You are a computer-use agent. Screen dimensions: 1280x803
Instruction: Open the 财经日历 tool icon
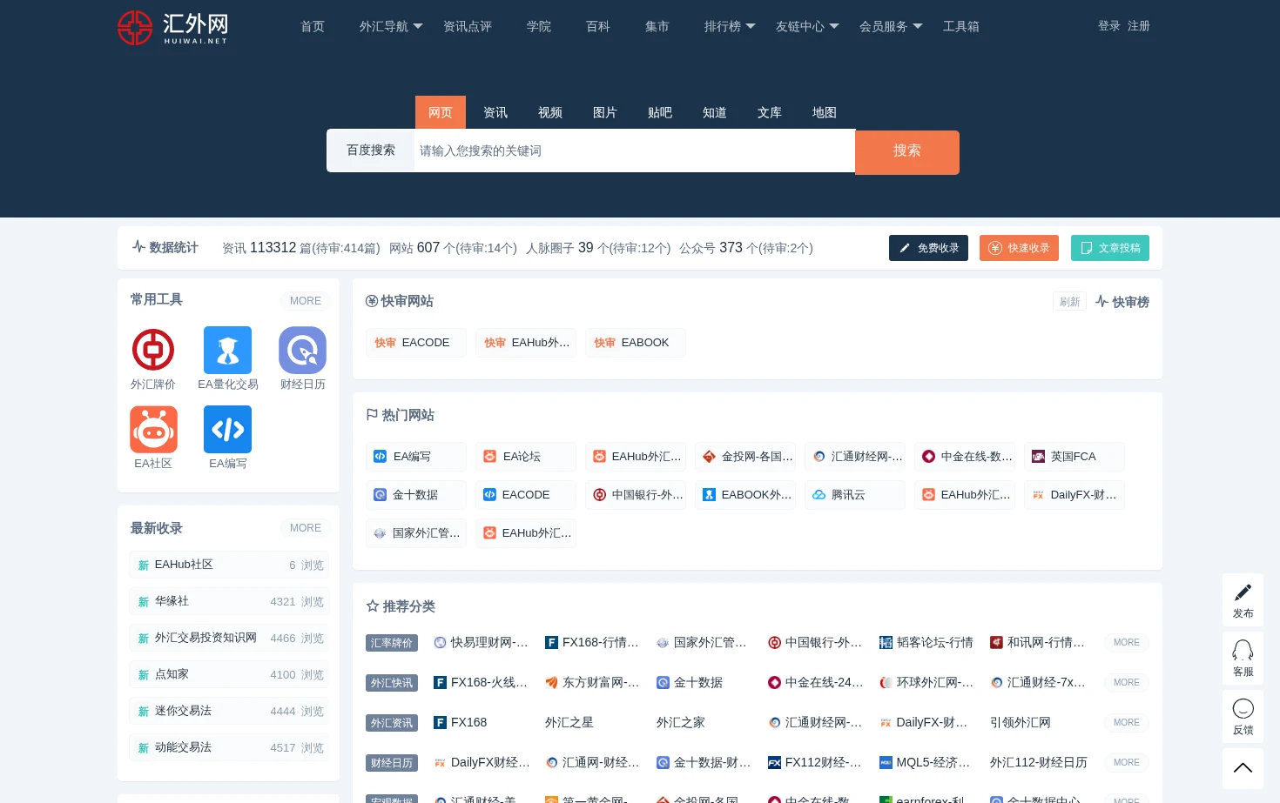302,350
